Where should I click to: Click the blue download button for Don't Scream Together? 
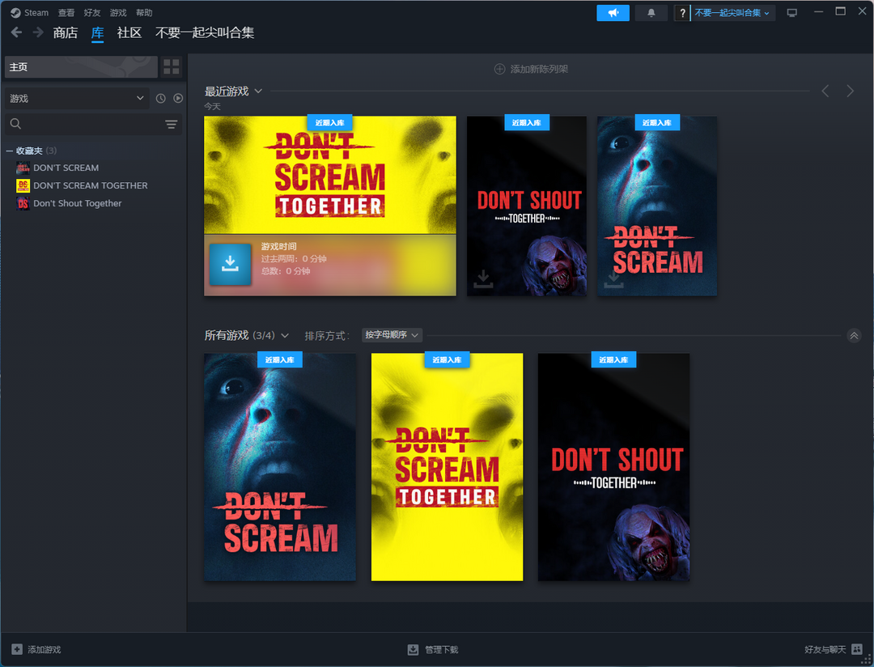pos(230,264)
